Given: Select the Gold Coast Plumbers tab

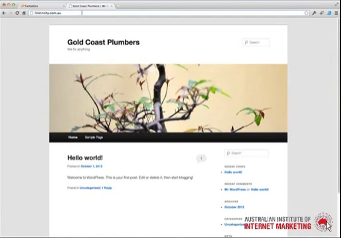Looking at the screenshot, I should [90, 6].
